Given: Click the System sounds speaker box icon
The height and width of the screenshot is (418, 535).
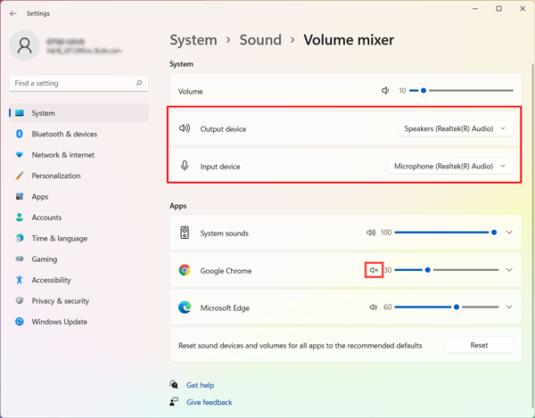Looking at the screenshot, I should pos(185,233).
